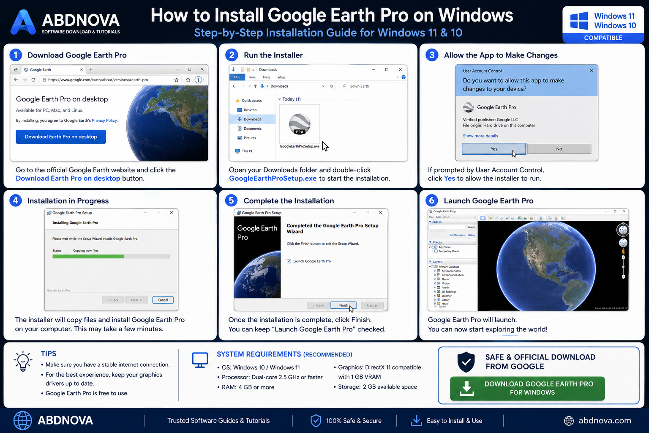Click globe icon beside abdnova.com
Image resolution: width=649 pixels, height=433 pixels.
coord(569,421)
